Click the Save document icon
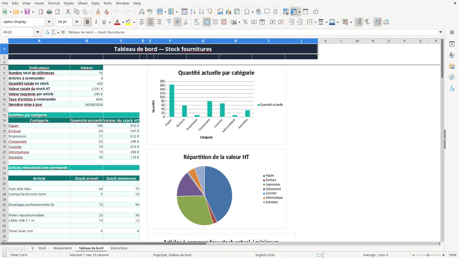Image resolution: width=459 pixels, height=258 pixels. pos(27,12)
